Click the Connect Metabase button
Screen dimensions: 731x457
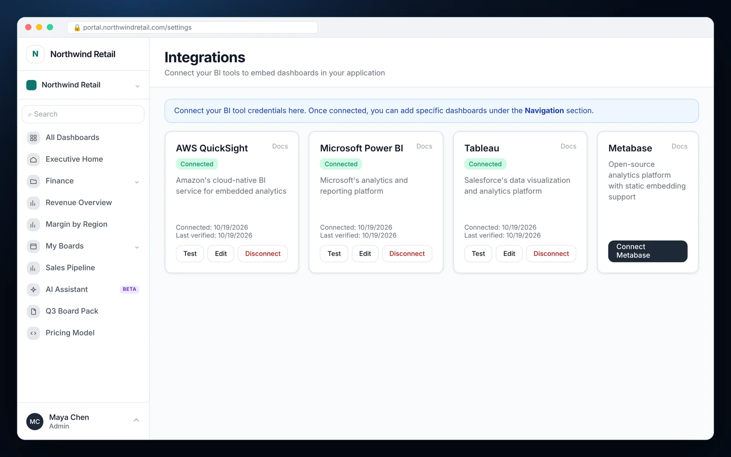[648, 251]
